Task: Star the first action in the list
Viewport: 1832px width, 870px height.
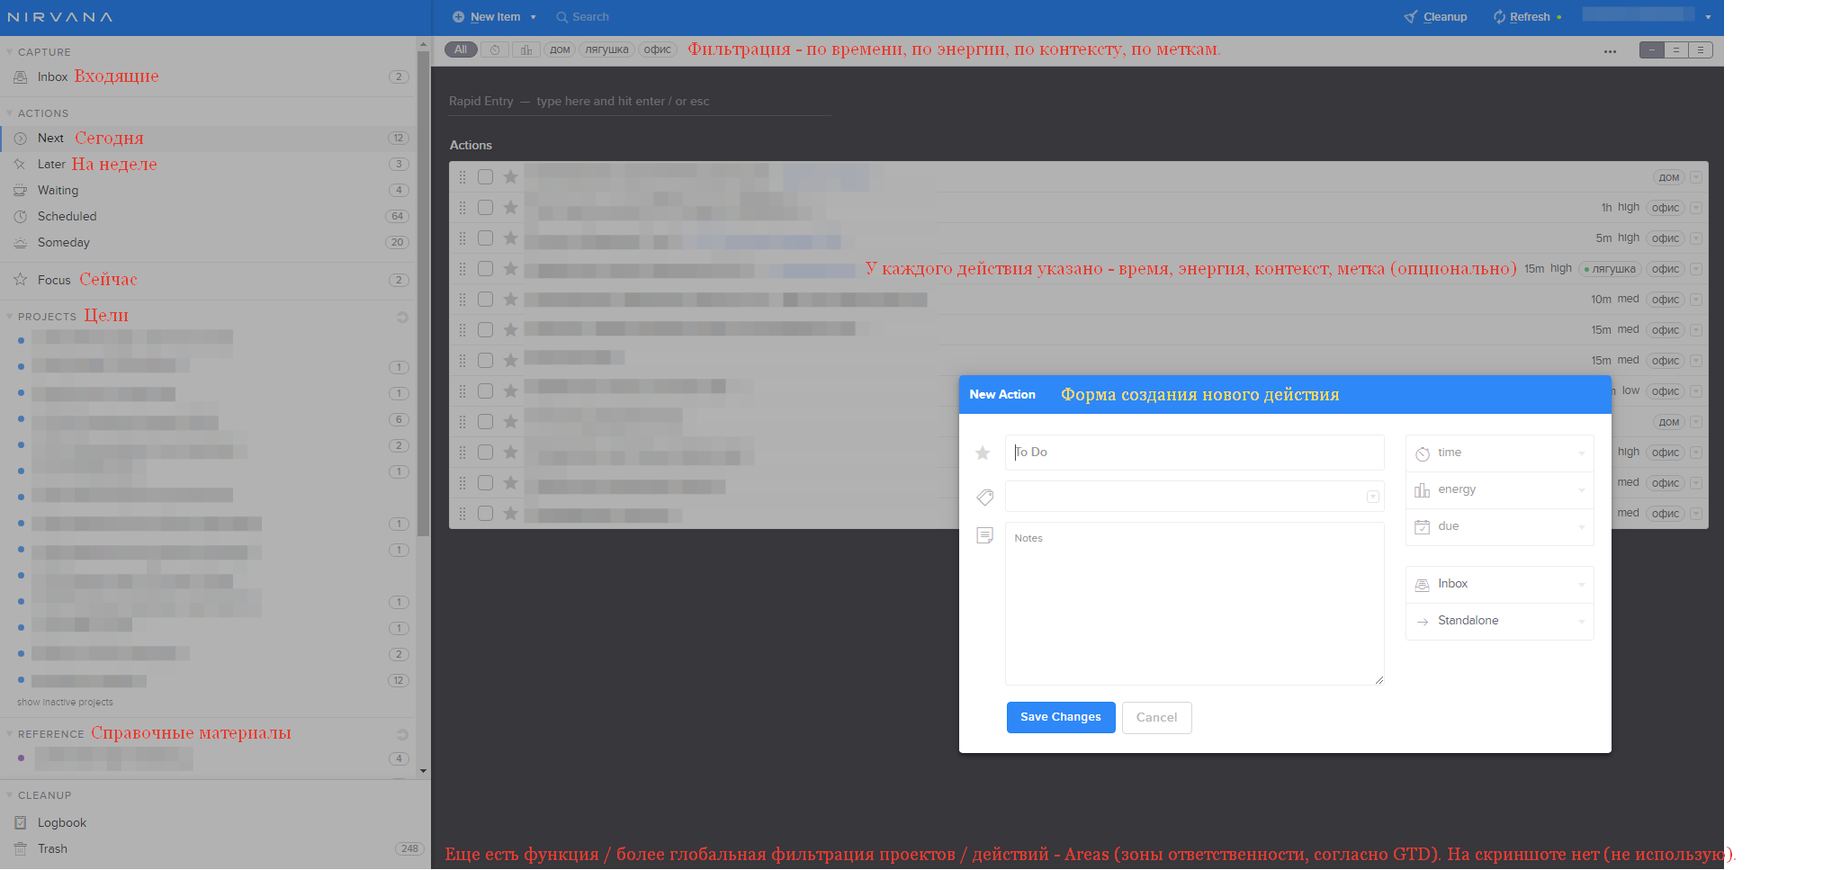Action: (510, 177)
